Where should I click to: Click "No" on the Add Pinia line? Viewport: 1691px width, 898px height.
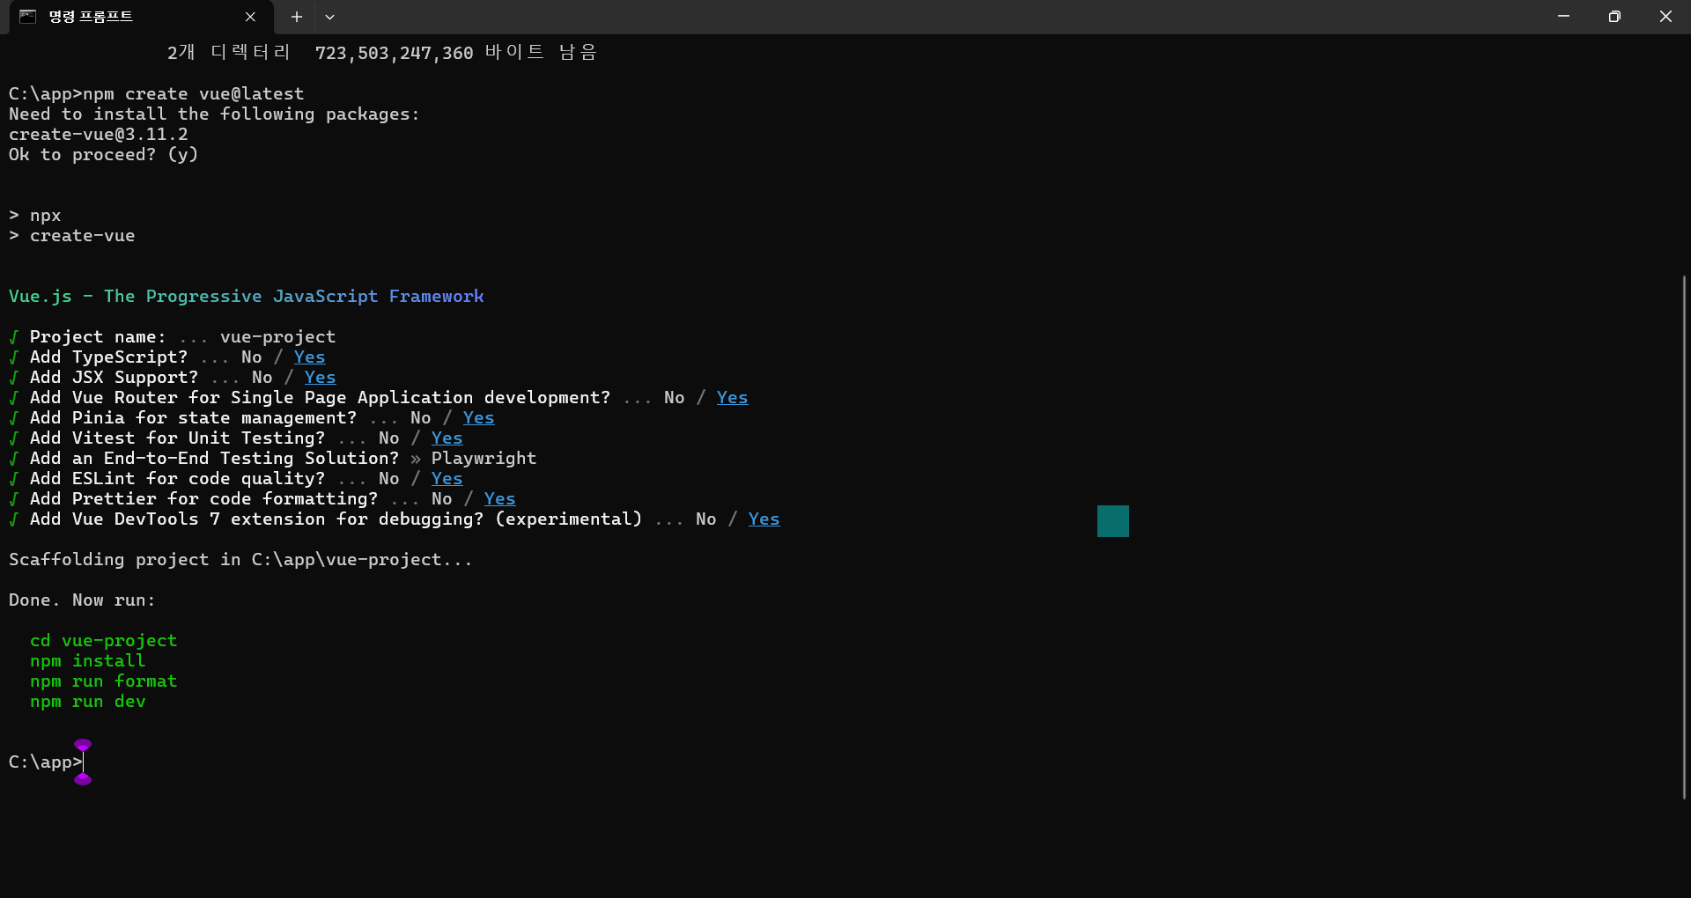tap(421, 417)
